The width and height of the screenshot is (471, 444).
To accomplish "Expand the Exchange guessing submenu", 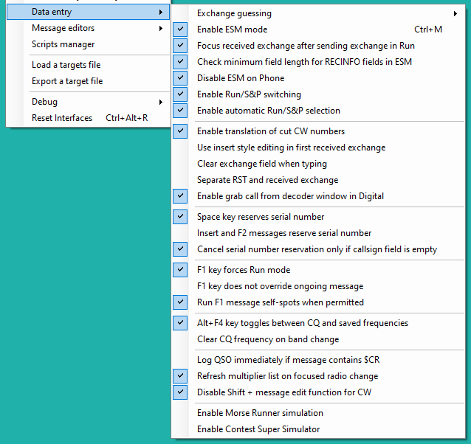I will pyautogui.click(x=318, y=13).
